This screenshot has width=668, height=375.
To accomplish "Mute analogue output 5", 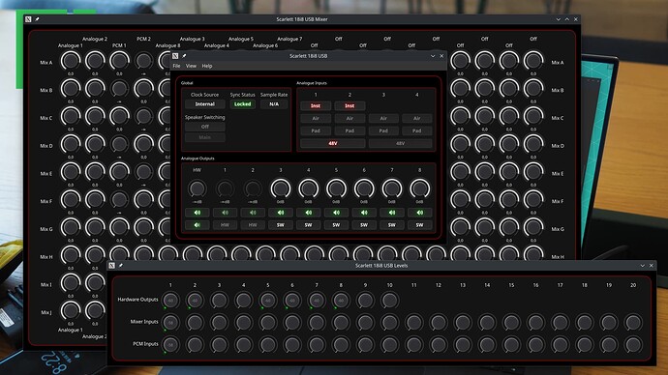I will 336,213.
